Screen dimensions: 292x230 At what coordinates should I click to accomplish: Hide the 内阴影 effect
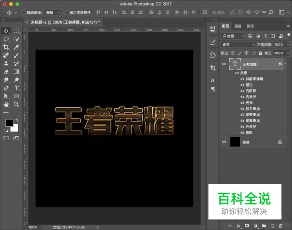tap(242, 91)
